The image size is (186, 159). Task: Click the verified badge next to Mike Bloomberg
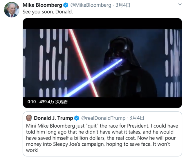[x=66, y=5]
